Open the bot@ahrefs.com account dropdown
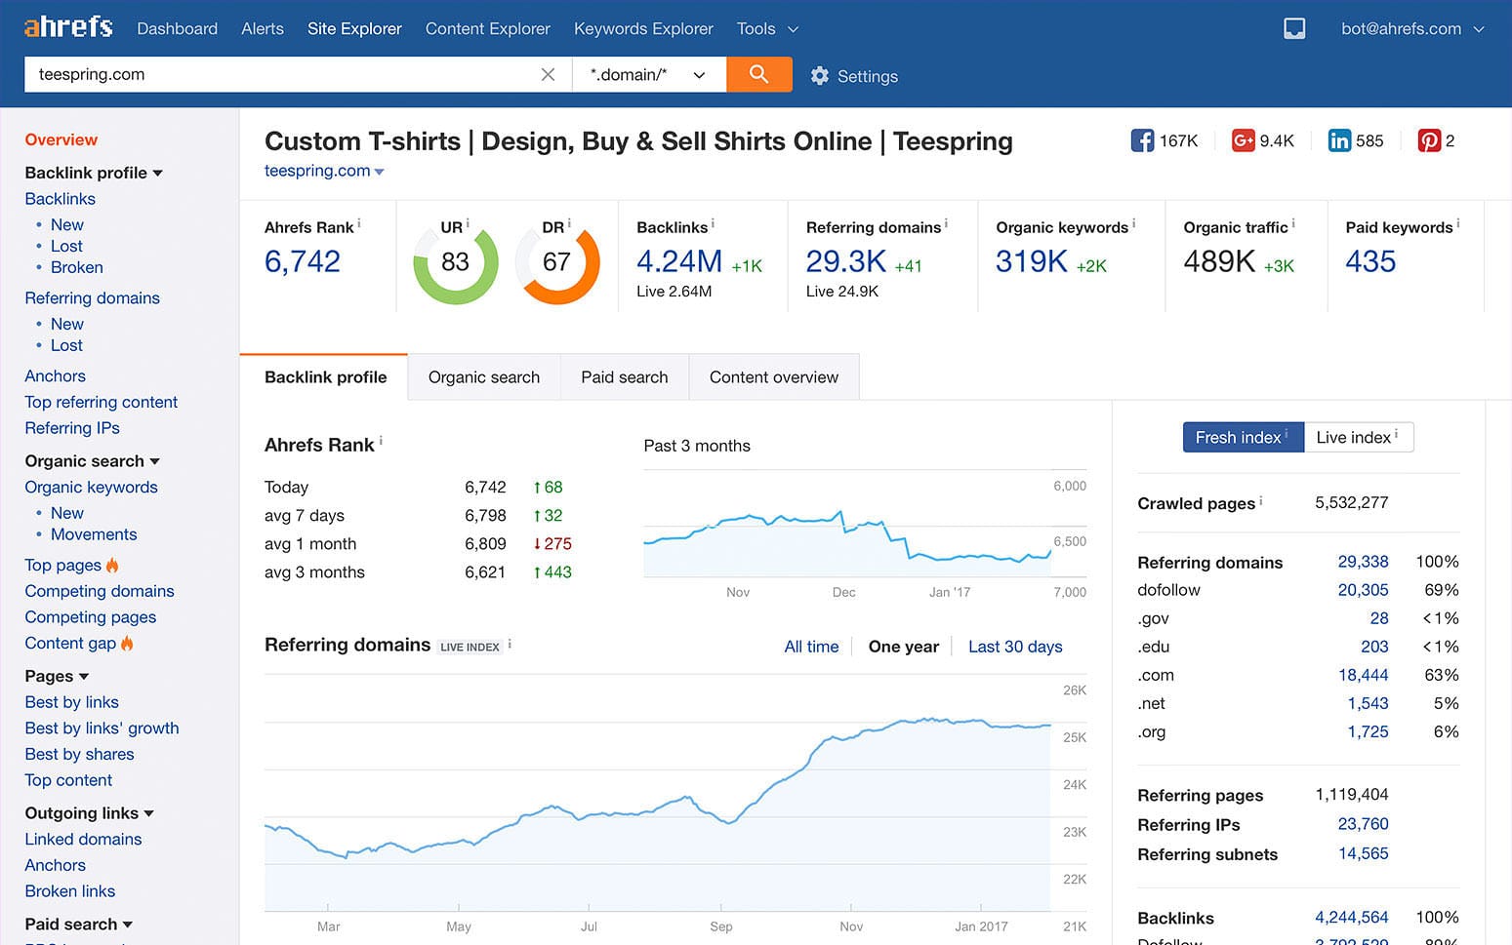 pyautogui.click(x=1411, y=29)
